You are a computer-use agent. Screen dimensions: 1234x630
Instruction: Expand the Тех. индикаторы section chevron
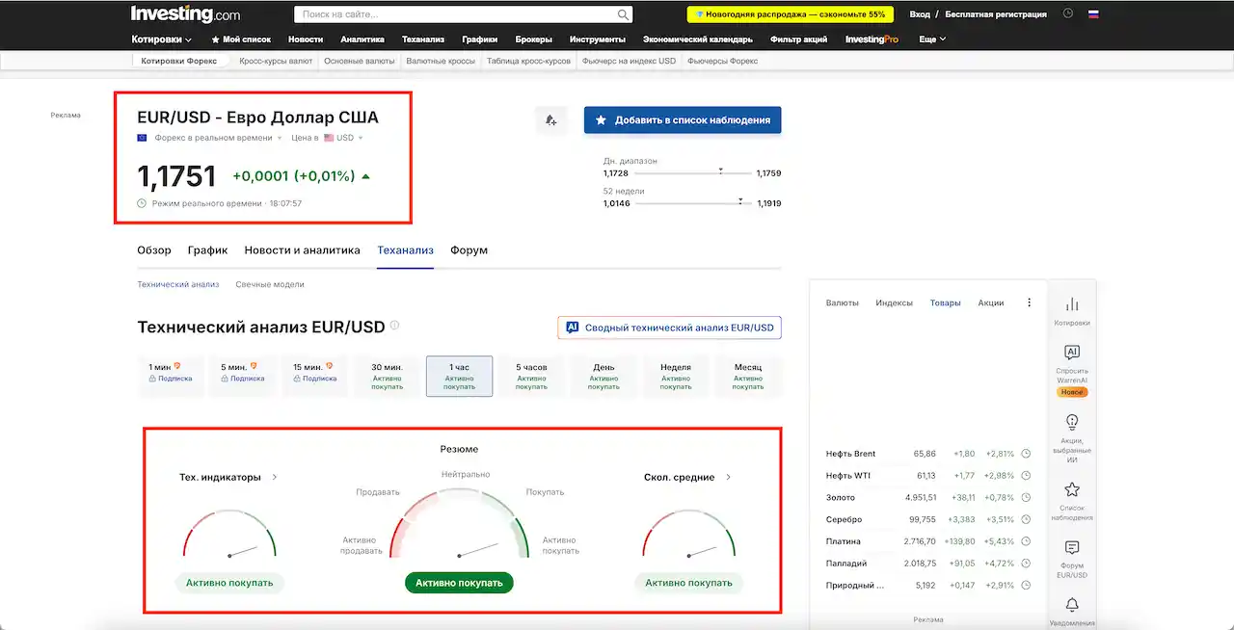point(275,477)
